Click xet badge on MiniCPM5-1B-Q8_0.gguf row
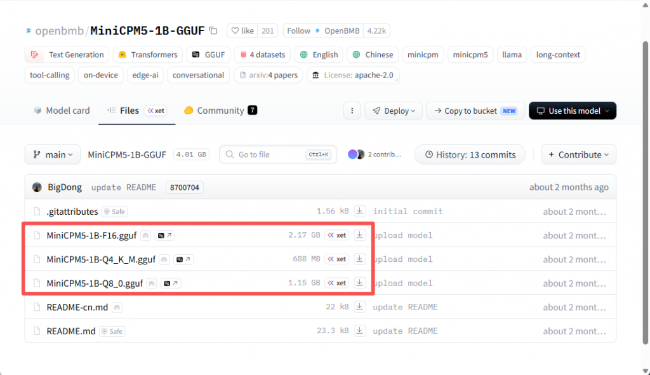This screenshot has height=375, width=650. 336,283
